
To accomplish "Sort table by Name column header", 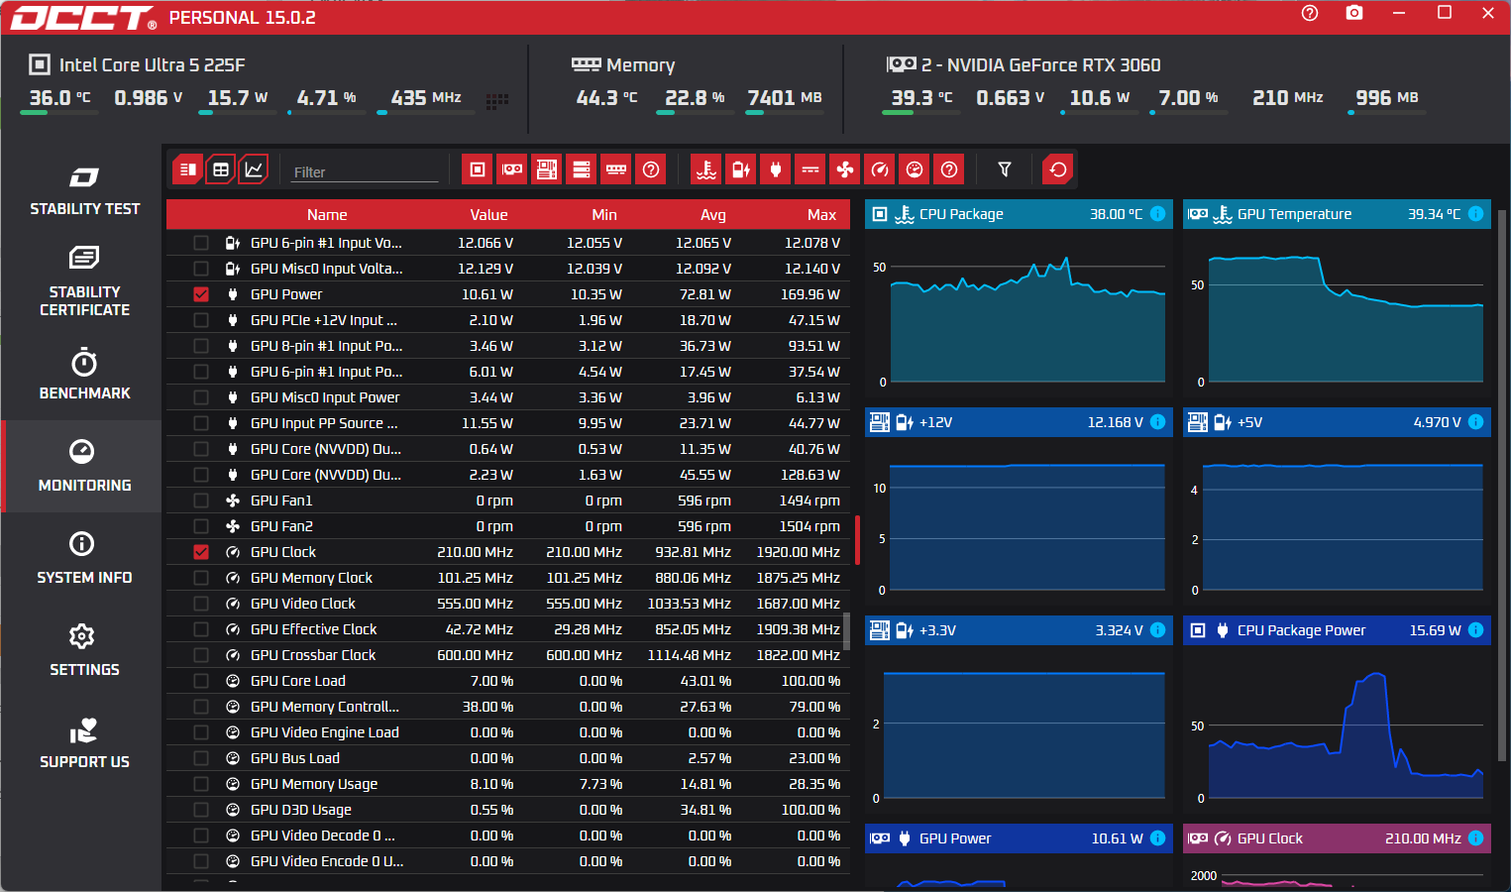I will click(x=327, y=215).
